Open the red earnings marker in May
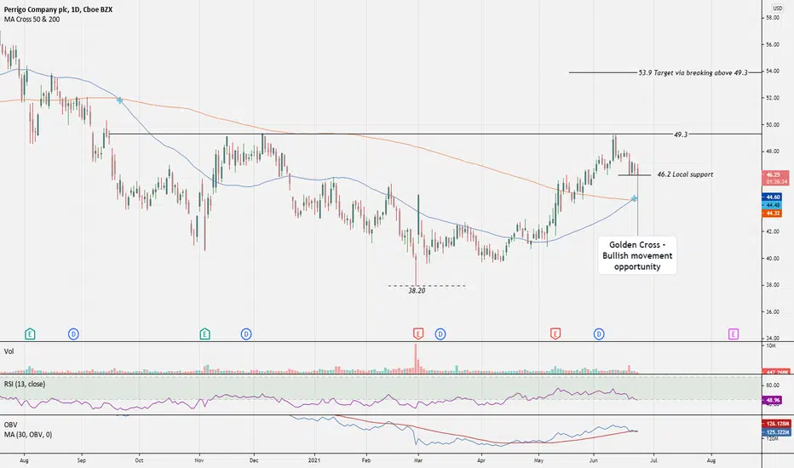This screenshot has width=794, height=468. click(x=555, y=334)
